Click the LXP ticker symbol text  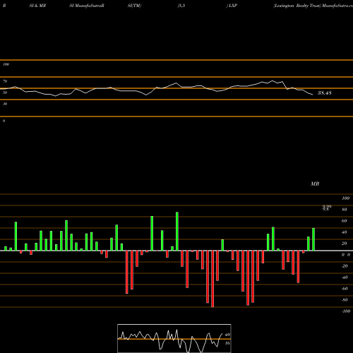point(232,6)
